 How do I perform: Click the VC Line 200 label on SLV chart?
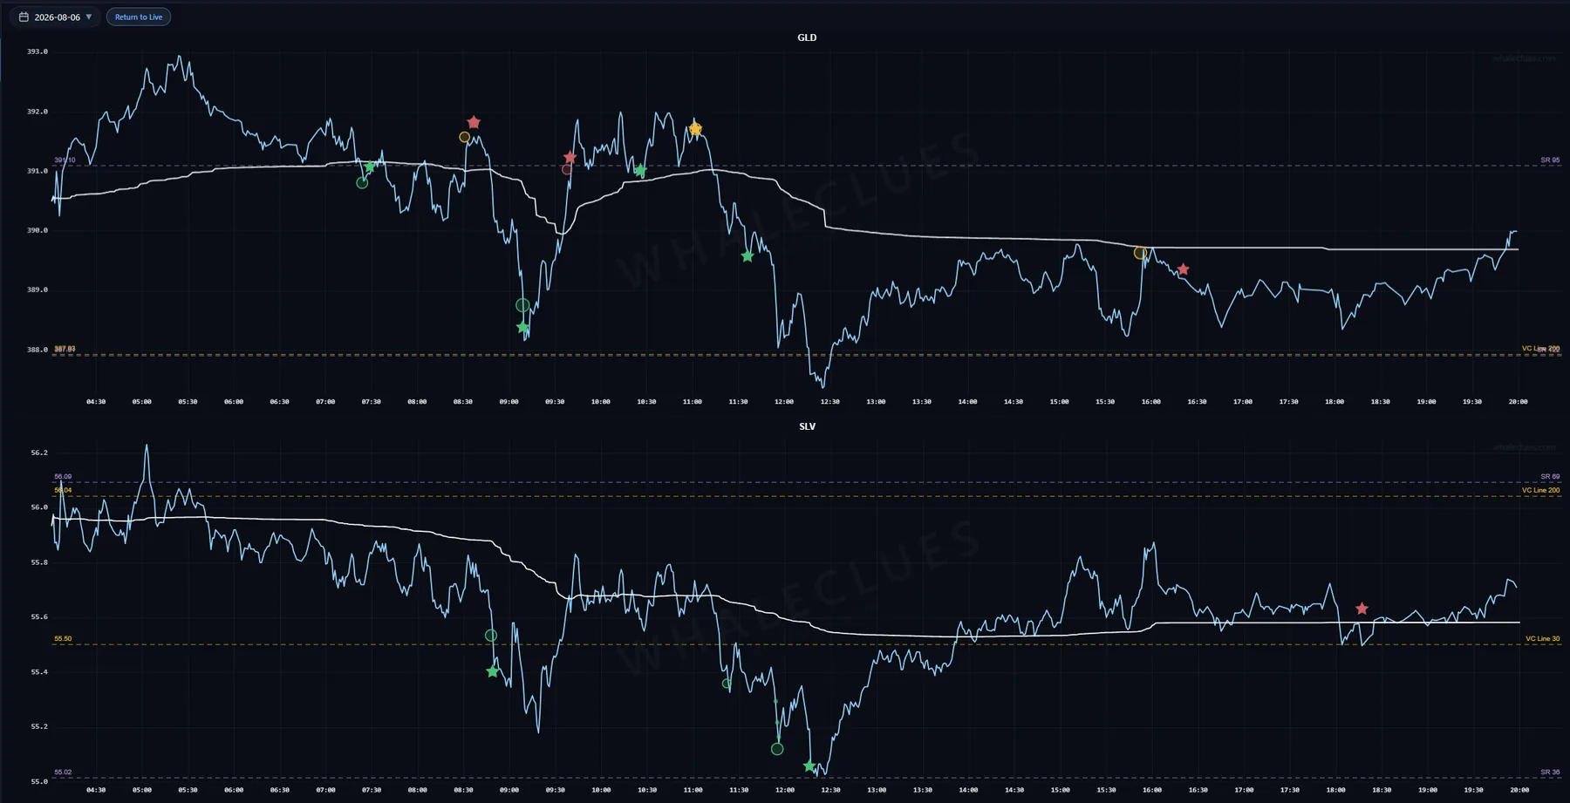[1540, 490]
